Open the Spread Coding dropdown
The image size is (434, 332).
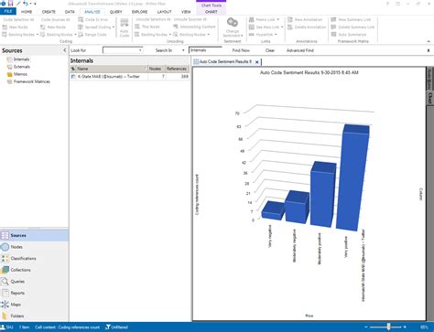(x=114, y=27)
